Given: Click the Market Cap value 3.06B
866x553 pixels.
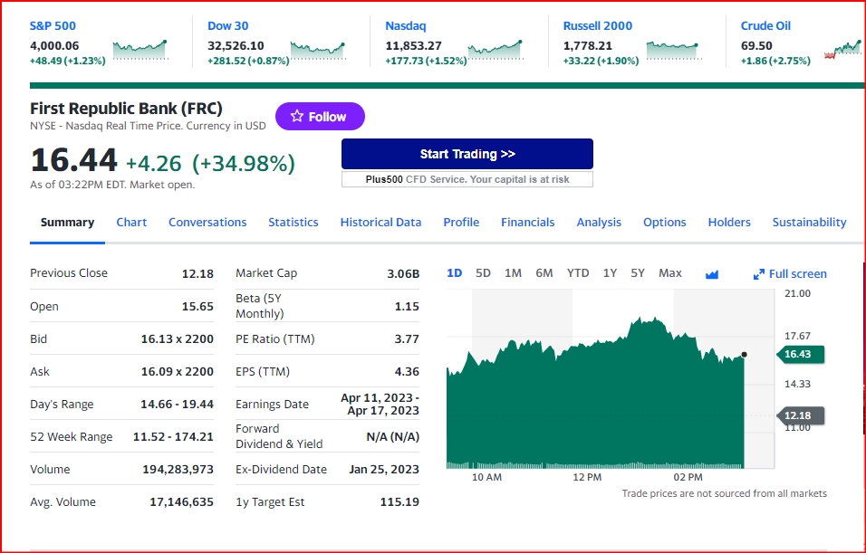Looking at the screenshot, I should click(x=403, y=273).
